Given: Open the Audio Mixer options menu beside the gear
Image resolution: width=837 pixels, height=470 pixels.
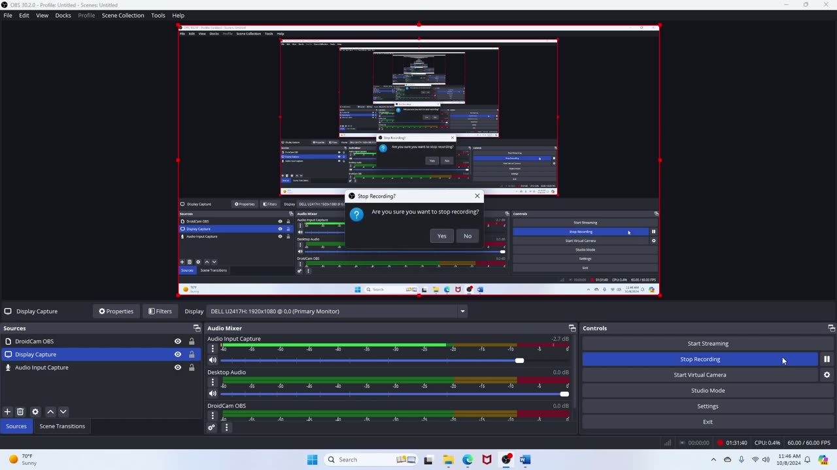Looking at the screenshot, I should click(226, 428).
